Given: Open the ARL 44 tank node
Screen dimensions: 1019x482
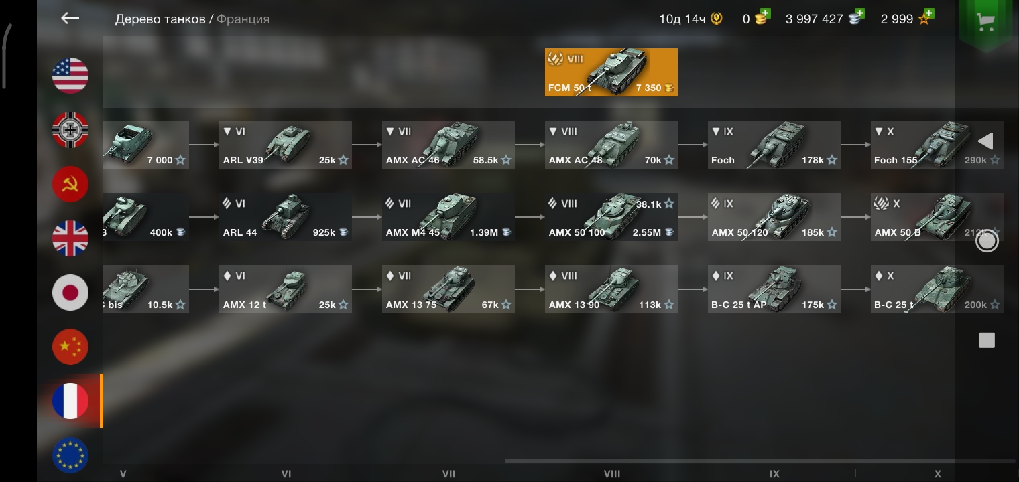Looking at the screenshot, I should point(285,217).
